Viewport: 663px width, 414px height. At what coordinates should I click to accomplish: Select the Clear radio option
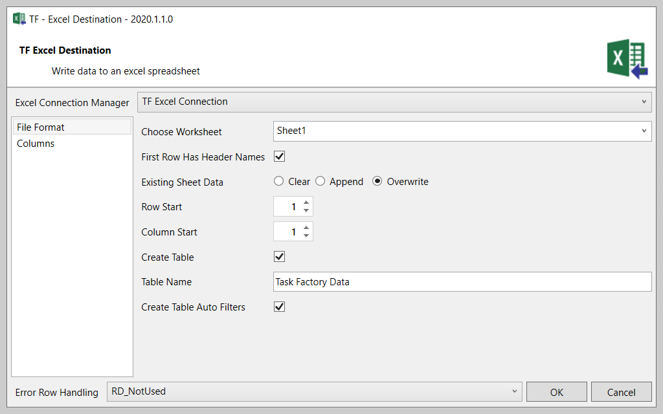tap(279, 181)
